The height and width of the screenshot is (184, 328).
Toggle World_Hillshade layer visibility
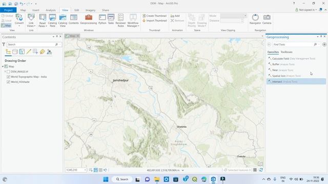(x=8, y=82)
